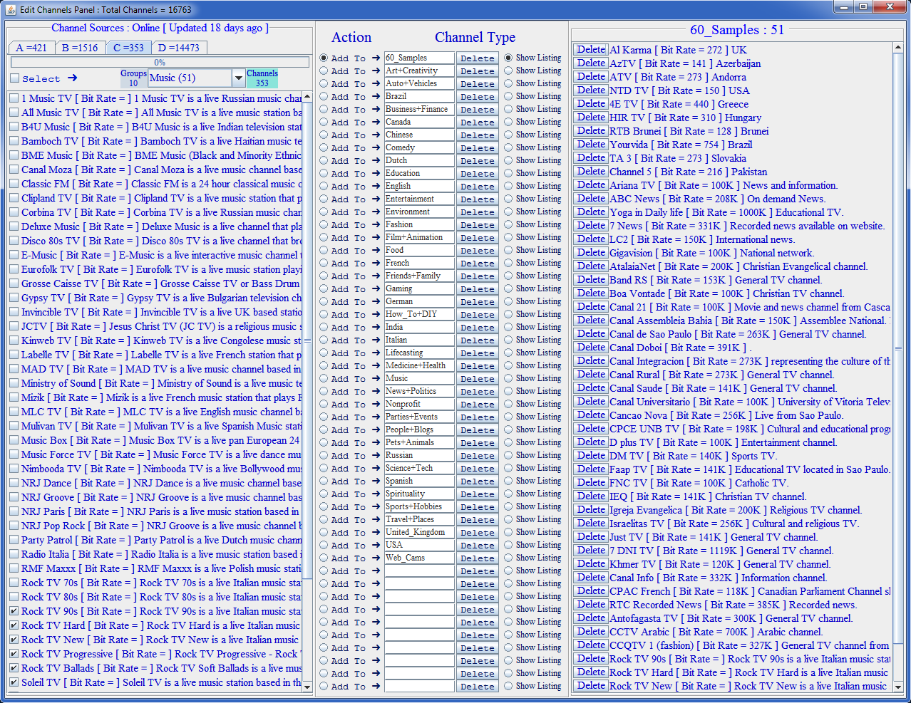911x703 pixels.
Task: Click the arrow icon beside the Chinese field
Action: tap(376, 135)
